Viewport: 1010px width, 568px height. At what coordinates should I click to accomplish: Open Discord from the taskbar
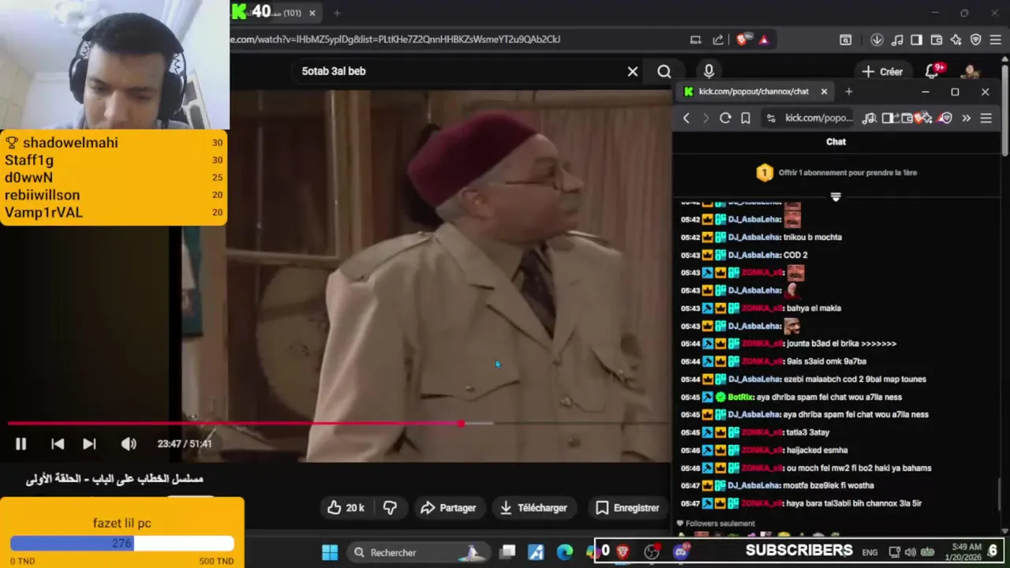pyautogui.click(x=680, y=552)
